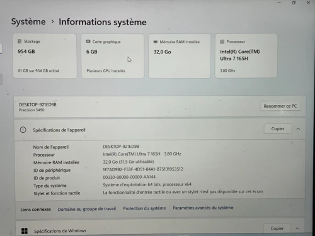Image resolution: width=315 pixels, height=236 pixels.
Task: Open the Mémoire RAM installée card
Action: [180, 56]
